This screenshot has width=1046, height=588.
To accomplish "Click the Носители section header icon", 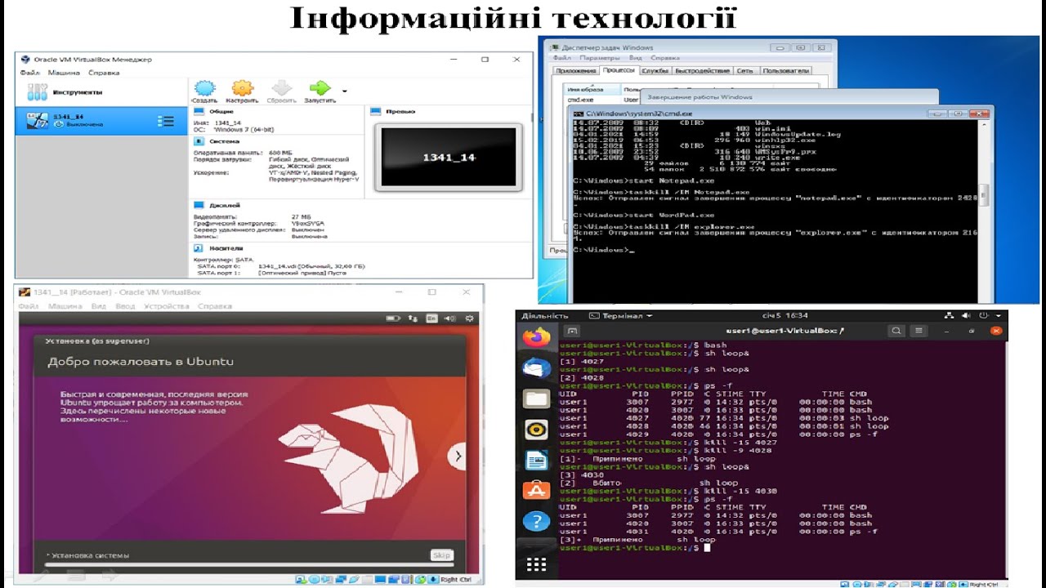I will (x=199, y=247).
